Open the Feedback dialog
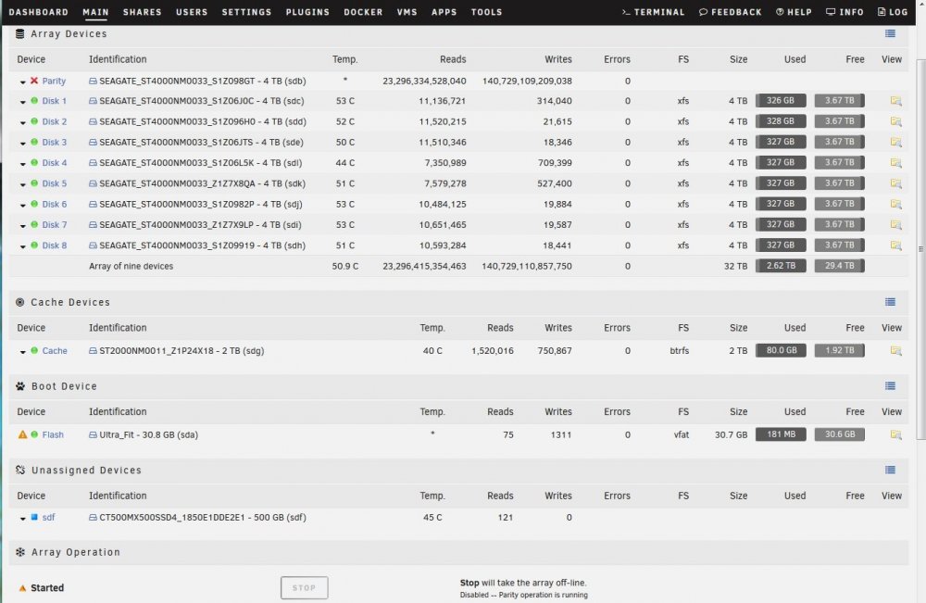The image size is (926, 603). click(731, 12)
